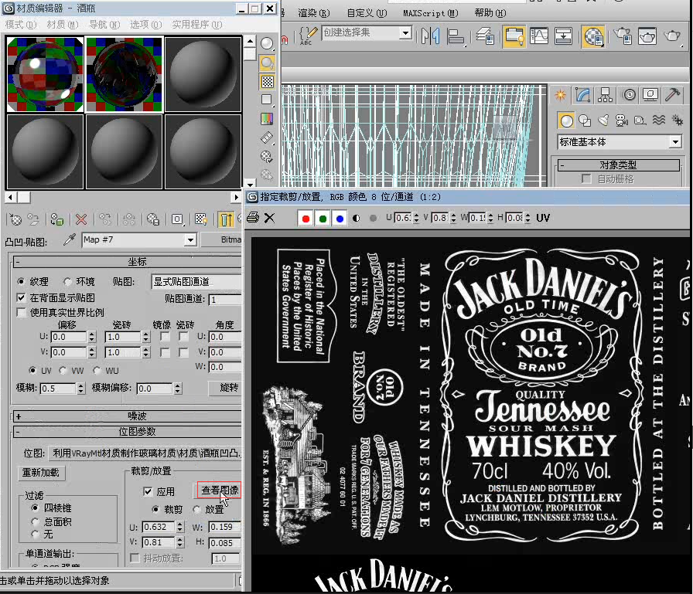Switch to Utilities hammer icon
The height and width of the screenshot is (594, 693).
point(673,95)
